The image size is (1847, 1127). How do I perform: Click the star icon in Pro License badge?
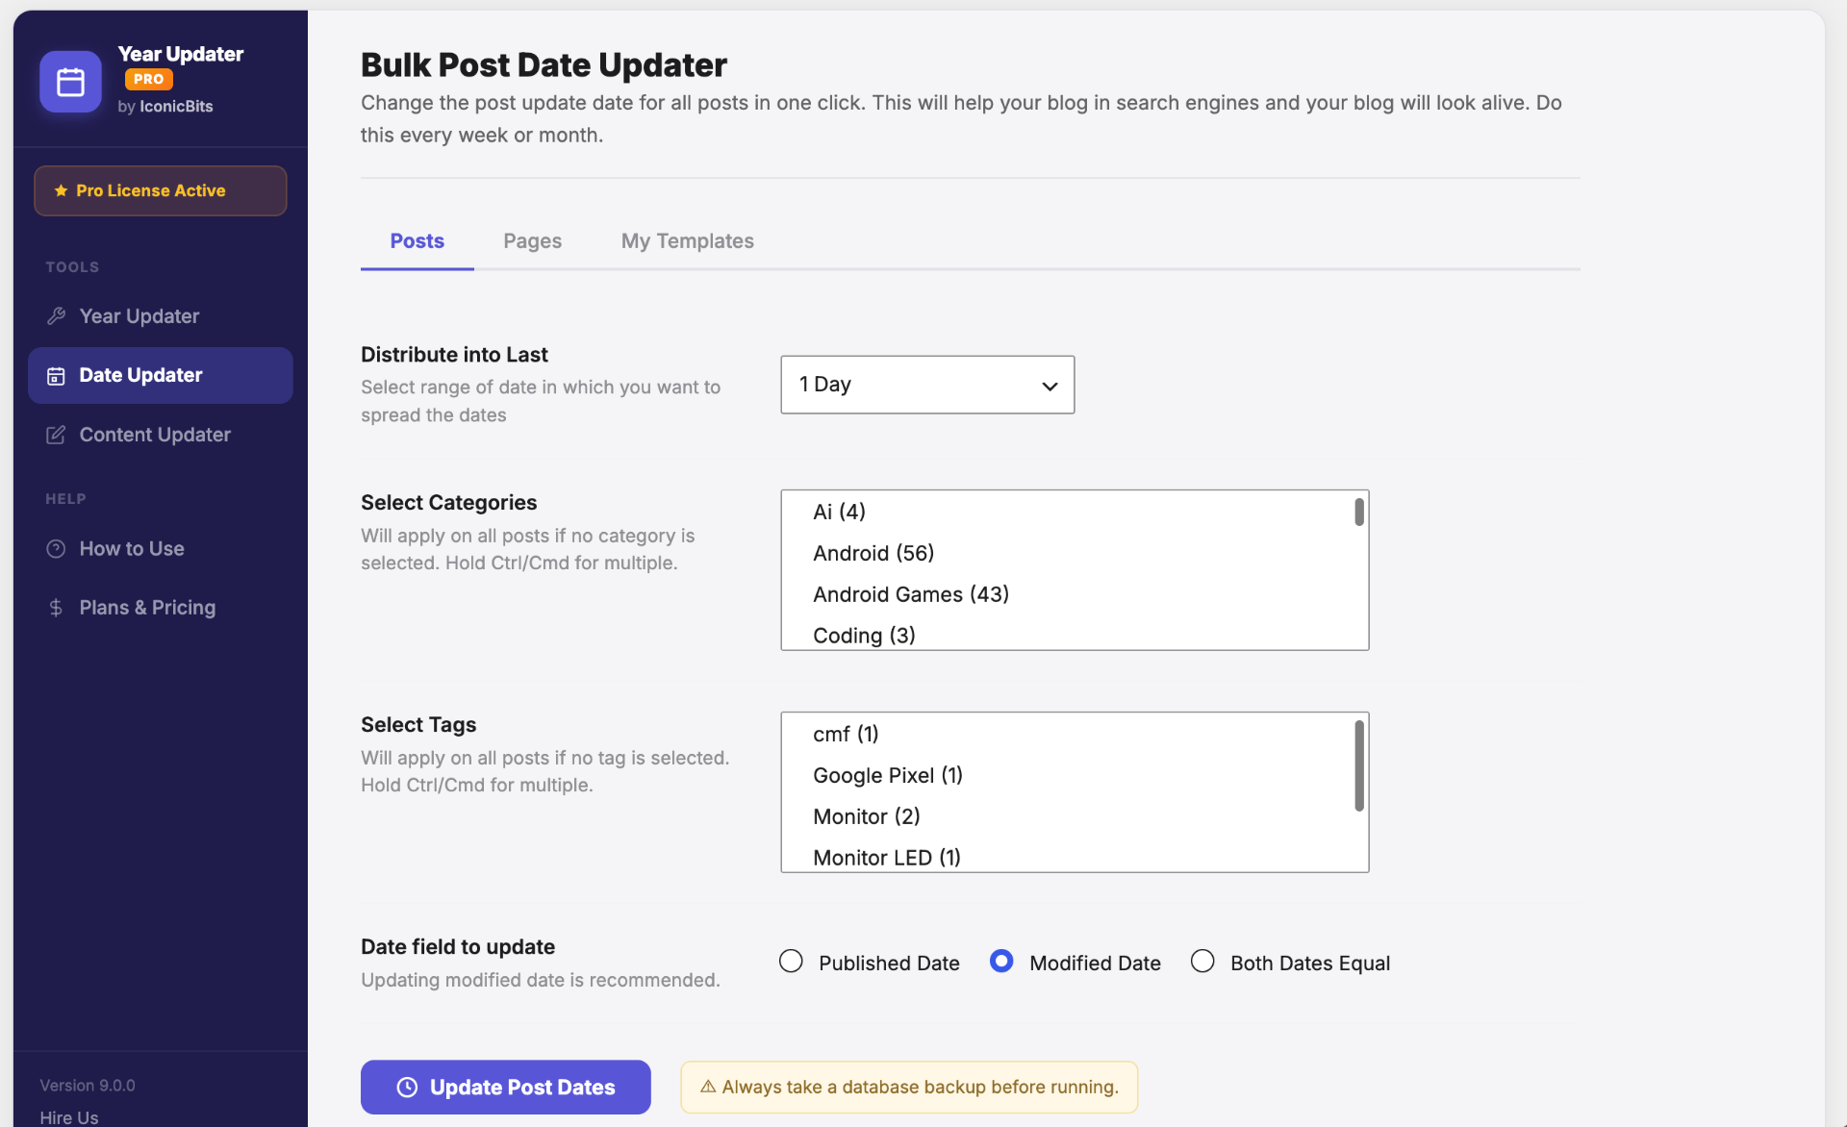click(x=61, y=190)
